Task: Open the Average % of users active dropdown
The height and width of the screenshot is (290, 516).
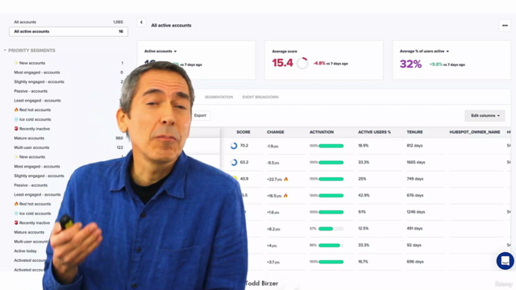Action: pyautogui.click(x=424, y=52)
